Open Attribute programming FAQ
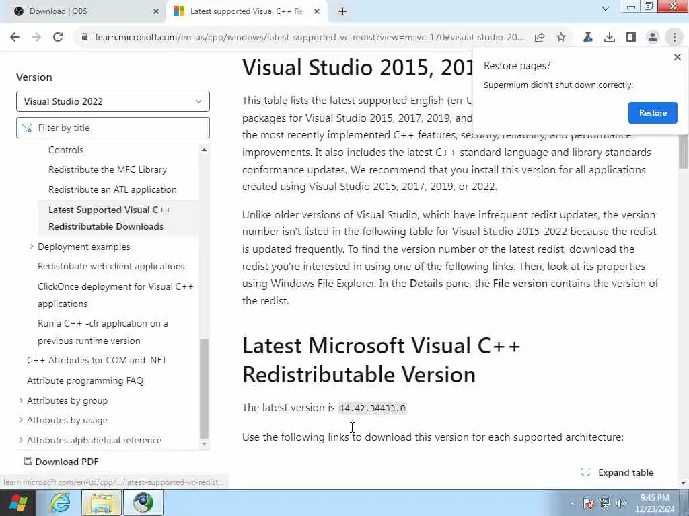689x516 pixels. [85, 380]
